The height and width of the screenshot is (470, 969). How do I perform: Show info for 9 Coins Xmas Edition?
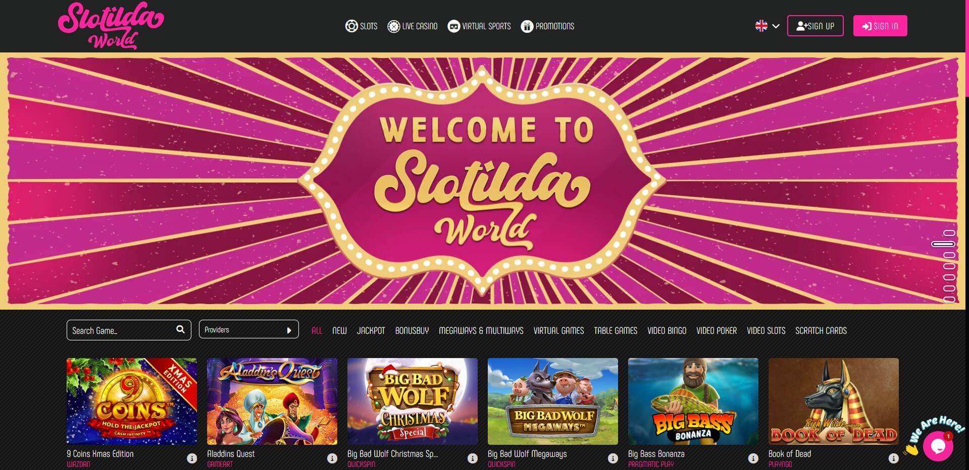pyautogui.click(x=192, y=458)
